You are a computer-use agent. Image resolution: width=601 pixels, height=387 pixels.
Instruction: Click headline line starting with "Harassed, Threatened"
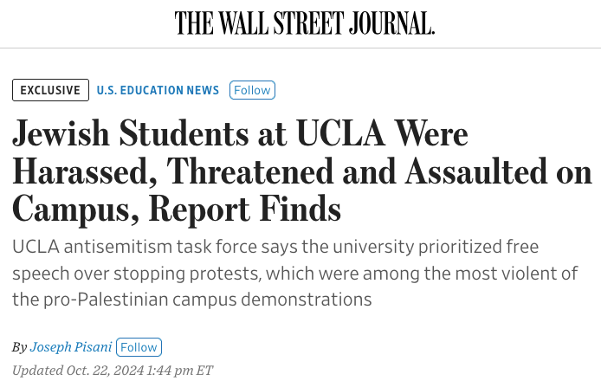click(300, 172)
